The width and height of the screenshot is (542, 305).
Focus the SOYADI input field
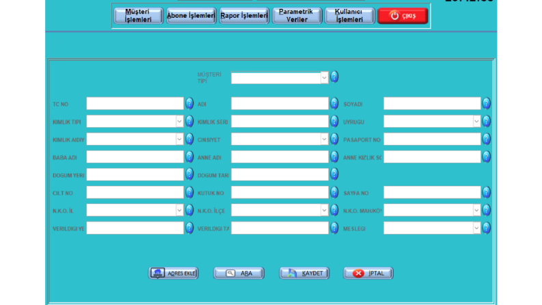(x=432, y=103)
